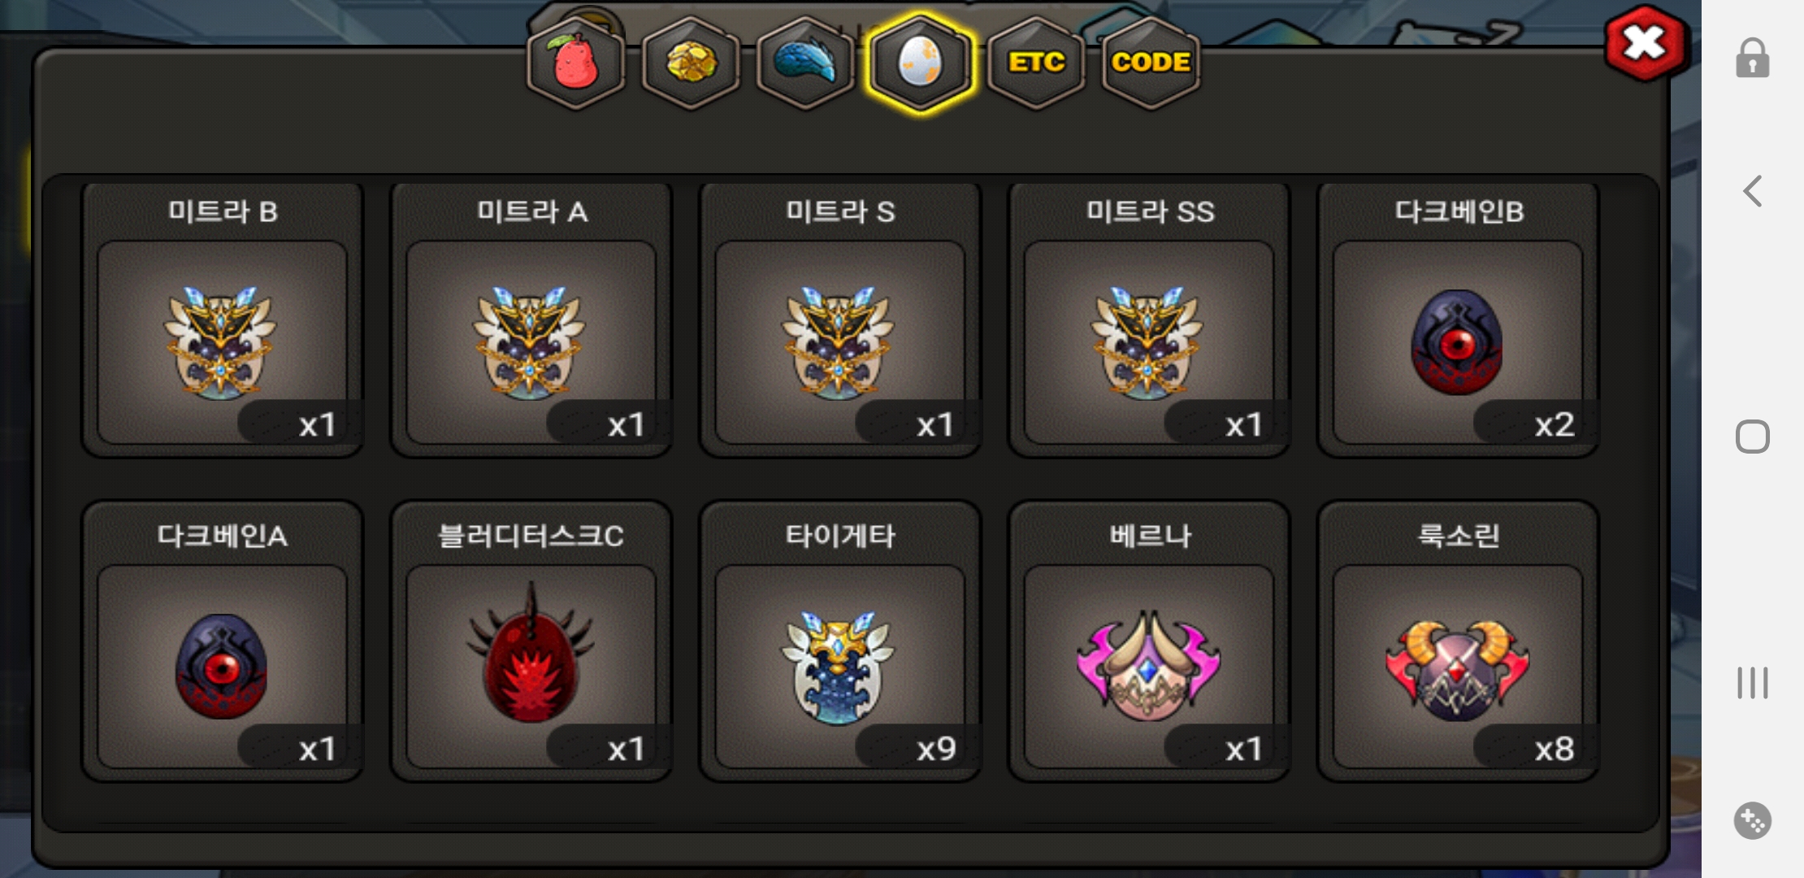The height and width of the screenshot is (878, 1804).
Task: Open the fruit items tab
Action: coord(575,63)
